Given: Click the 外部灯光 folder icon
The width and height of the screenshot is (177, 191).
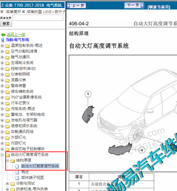Looking at the screenshot, I should tap(7, 138).
